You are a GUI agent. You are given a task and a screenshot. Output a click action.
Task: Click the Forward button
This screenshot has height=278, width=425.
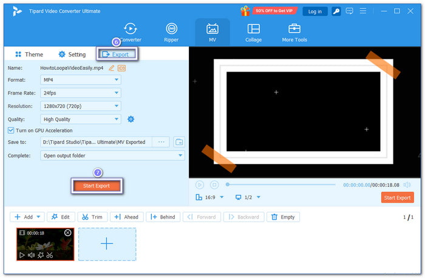202,217
